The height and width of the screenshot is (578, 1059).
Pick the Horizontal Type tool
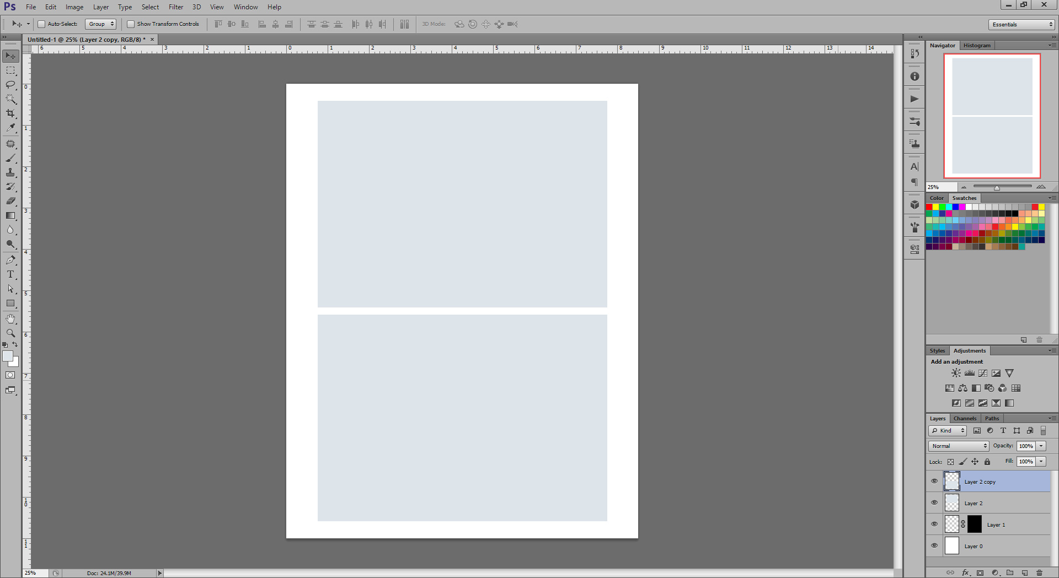click(x=10, y=274)
